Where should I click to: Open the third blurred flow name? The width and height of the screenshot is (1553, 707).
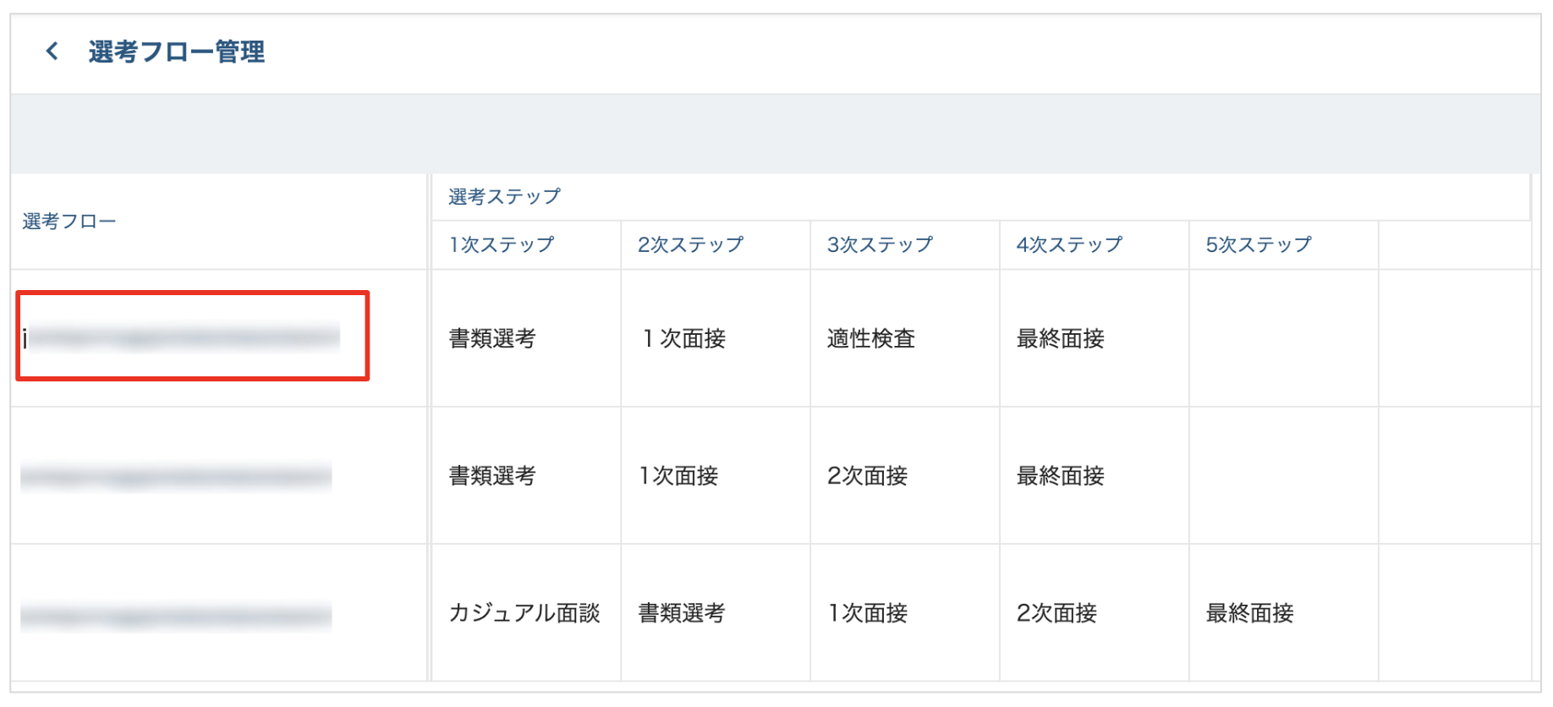pos(176,615)
